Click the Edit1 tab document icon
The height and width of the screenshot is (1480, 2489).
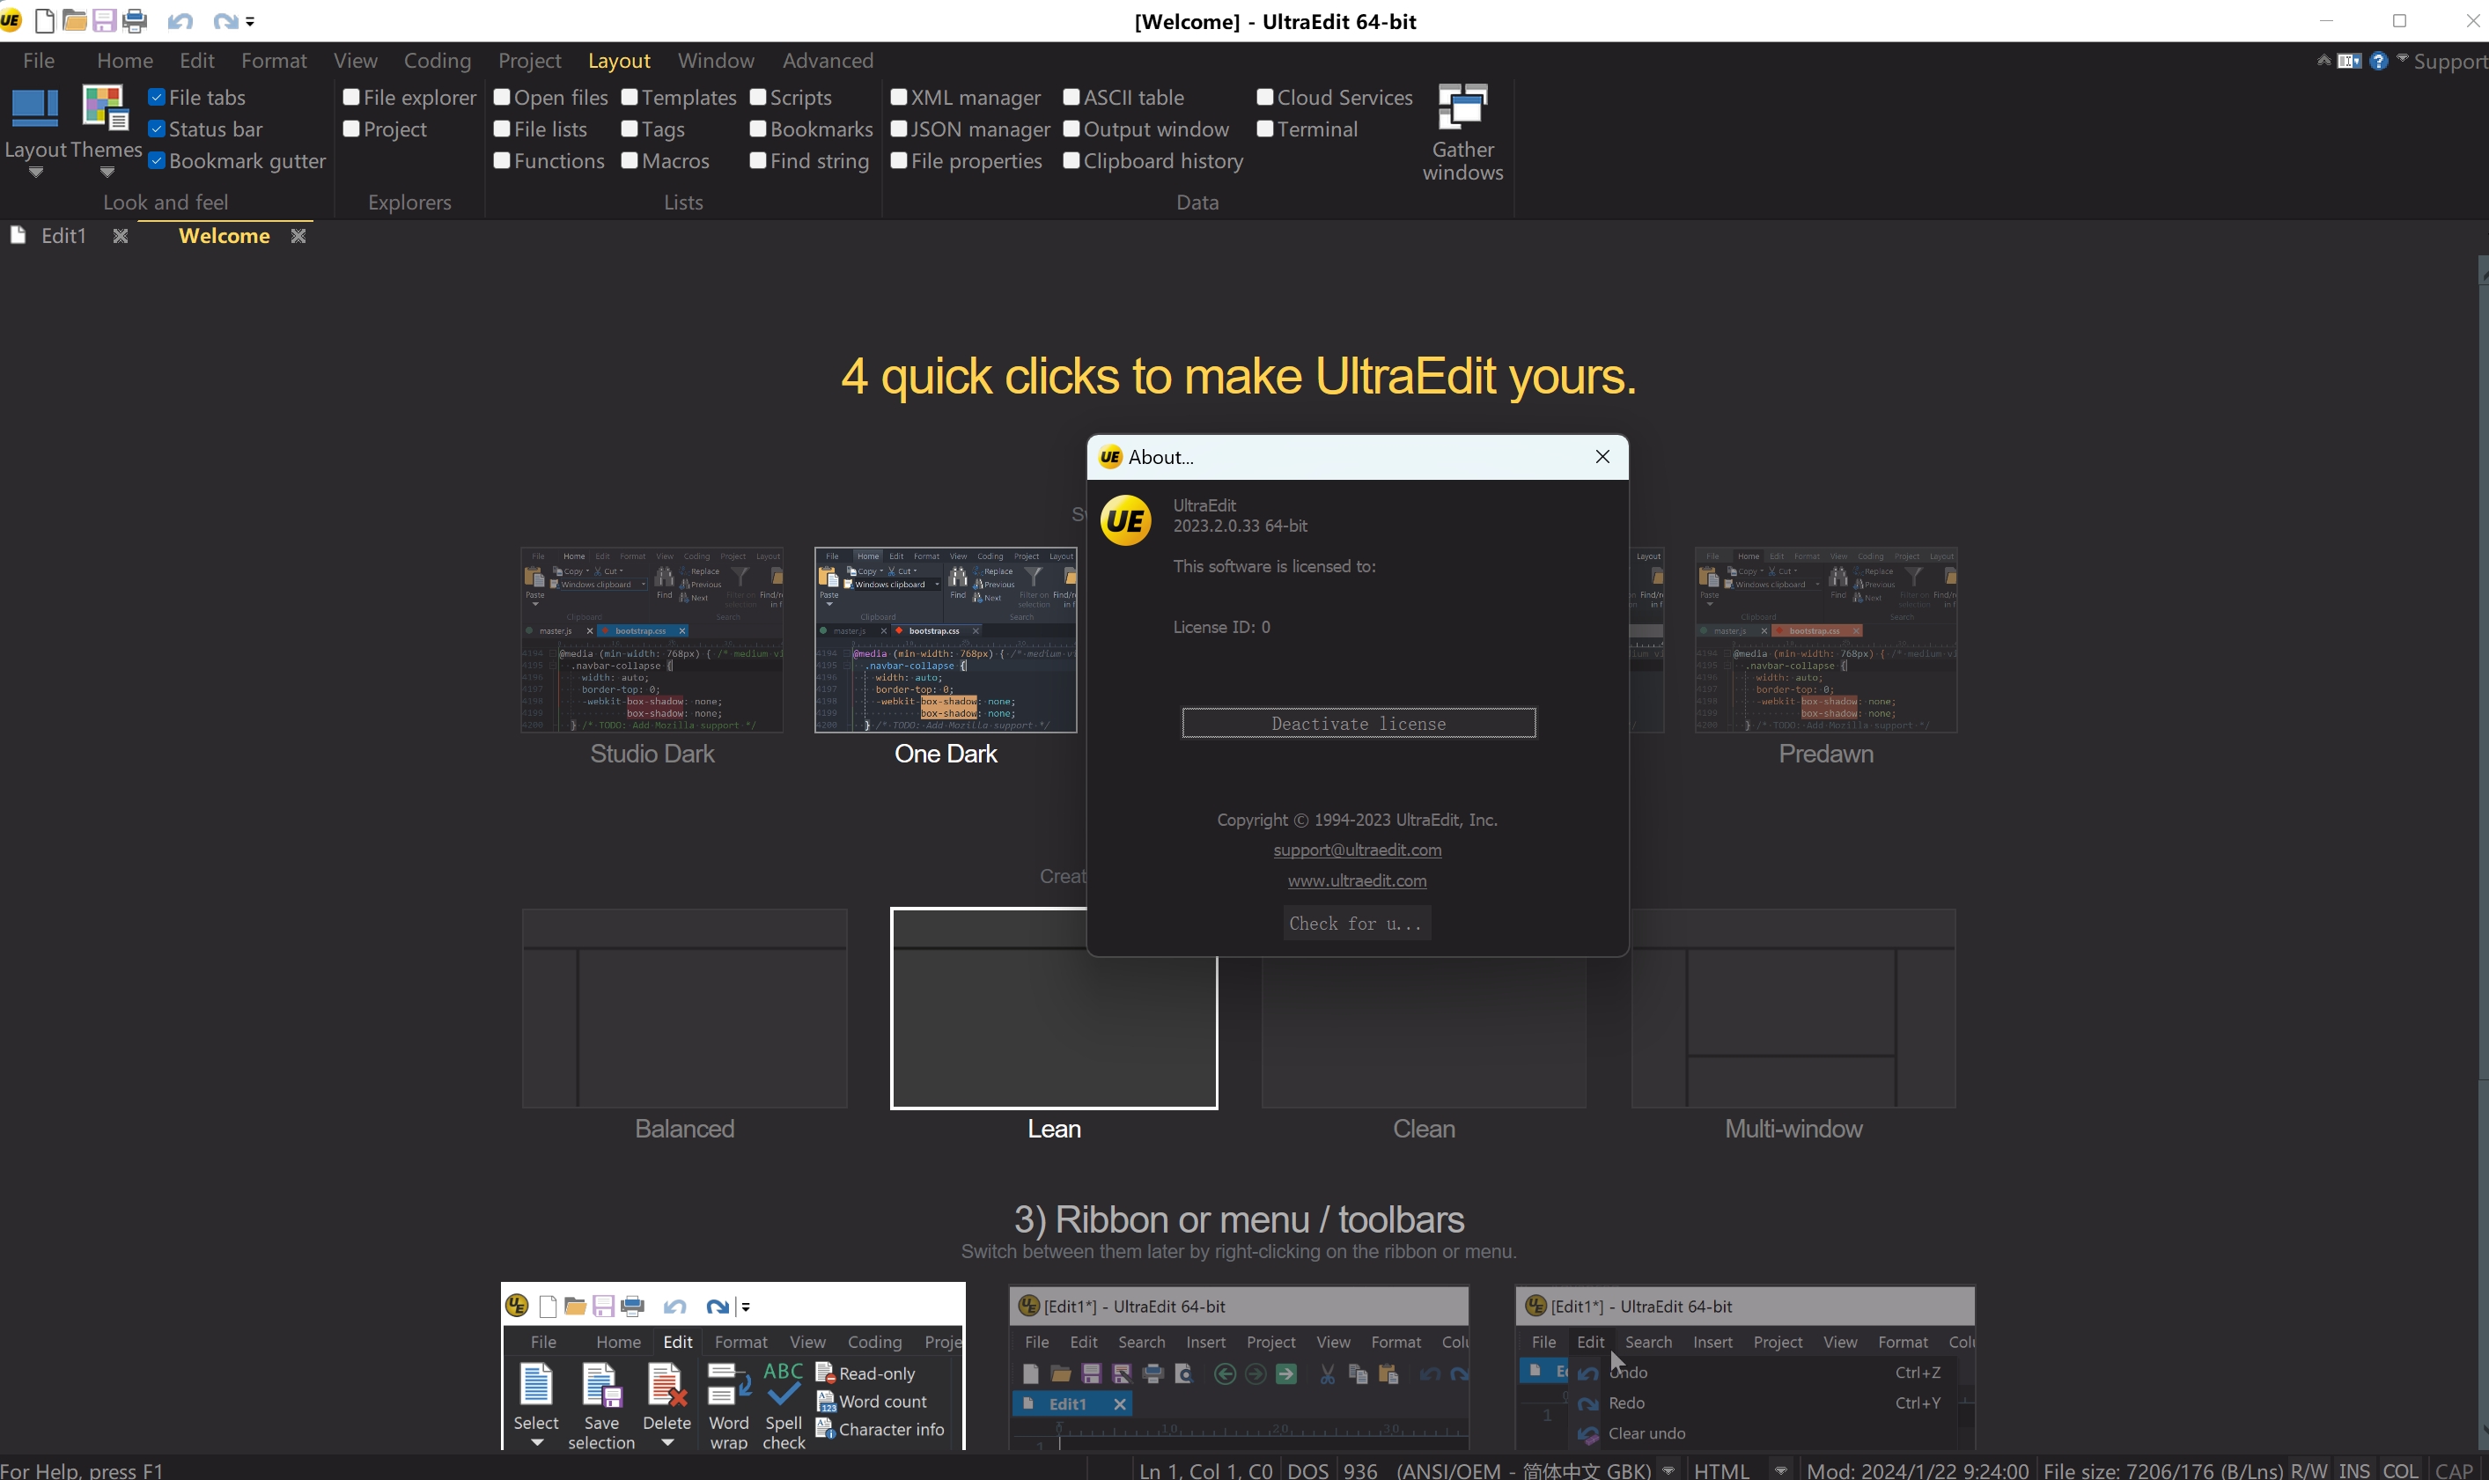click(18, 235)
